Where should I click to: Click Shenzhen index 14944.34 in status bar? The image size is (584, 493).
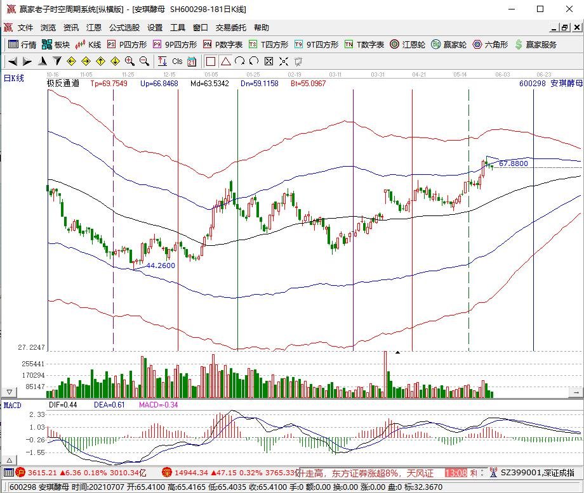point(191,473)
